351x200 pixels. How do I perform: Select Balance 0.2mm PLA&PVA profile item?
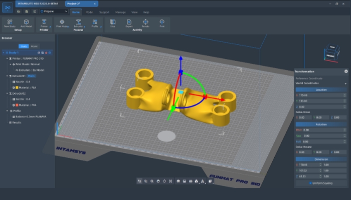pyautogui.click(x=29, y=116)
